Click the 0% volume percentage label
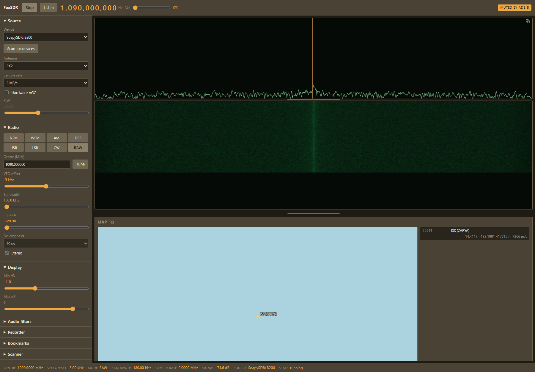This screenshot has height=372, width=535. click(x=176, y=8)
